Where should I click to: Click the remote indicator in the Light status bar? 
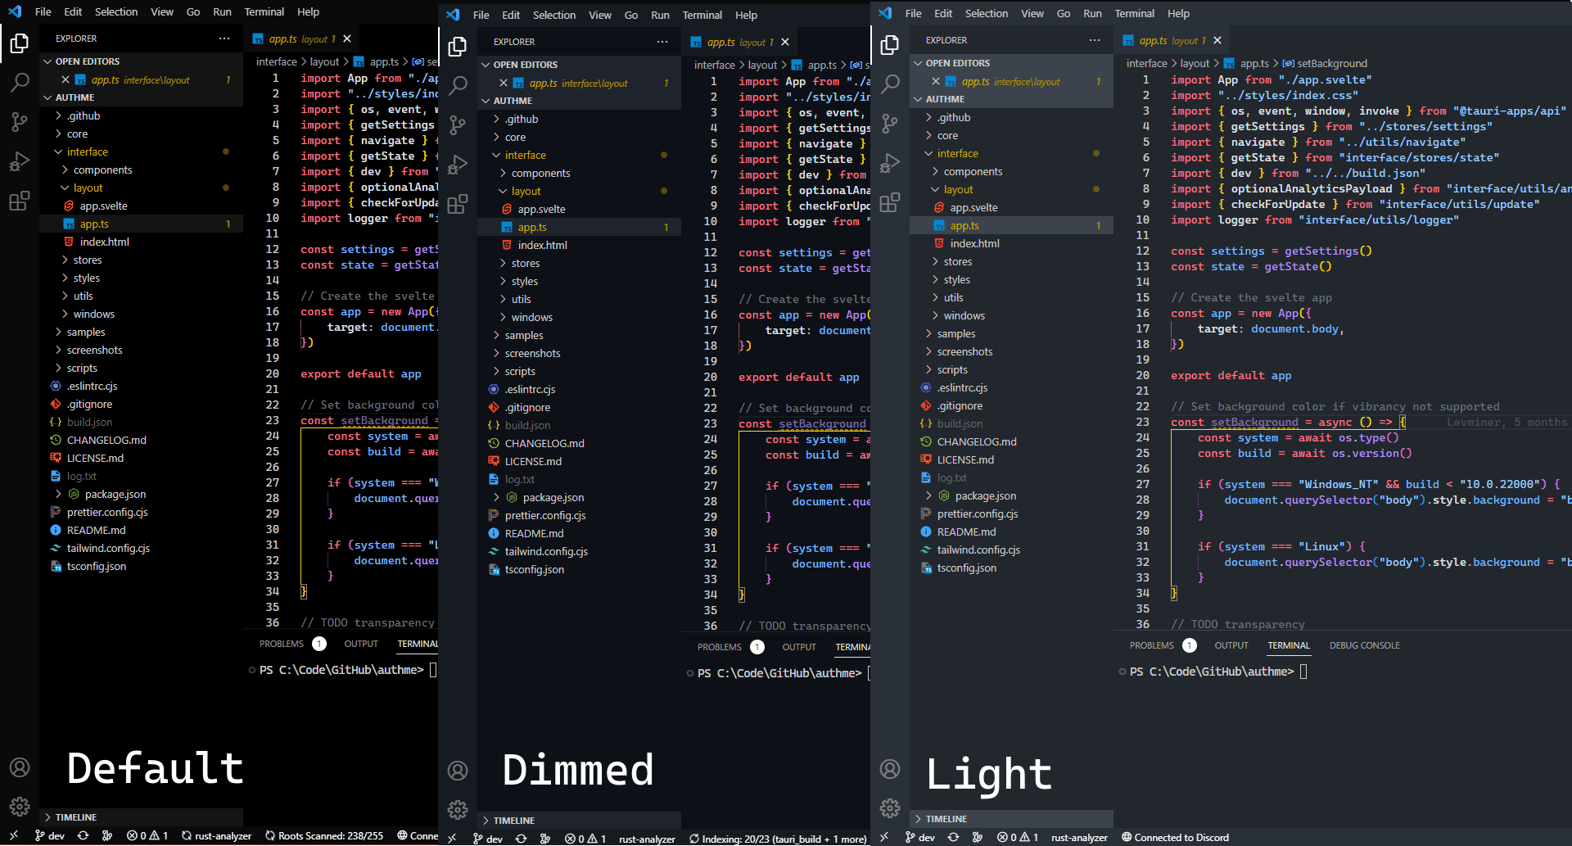[x=884, y=838]
